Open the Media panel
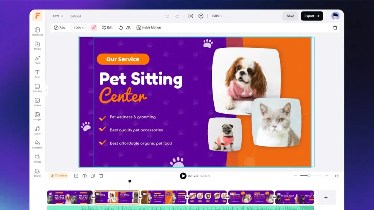 coord(37,46)
